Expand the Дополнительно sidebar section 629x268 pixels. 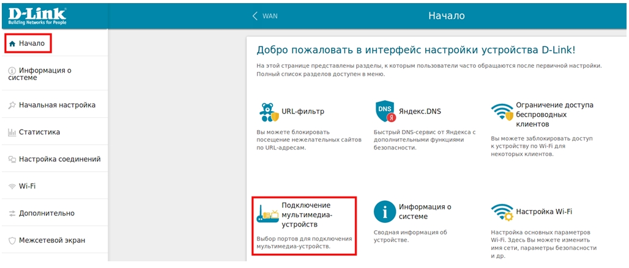coord(47,213)
